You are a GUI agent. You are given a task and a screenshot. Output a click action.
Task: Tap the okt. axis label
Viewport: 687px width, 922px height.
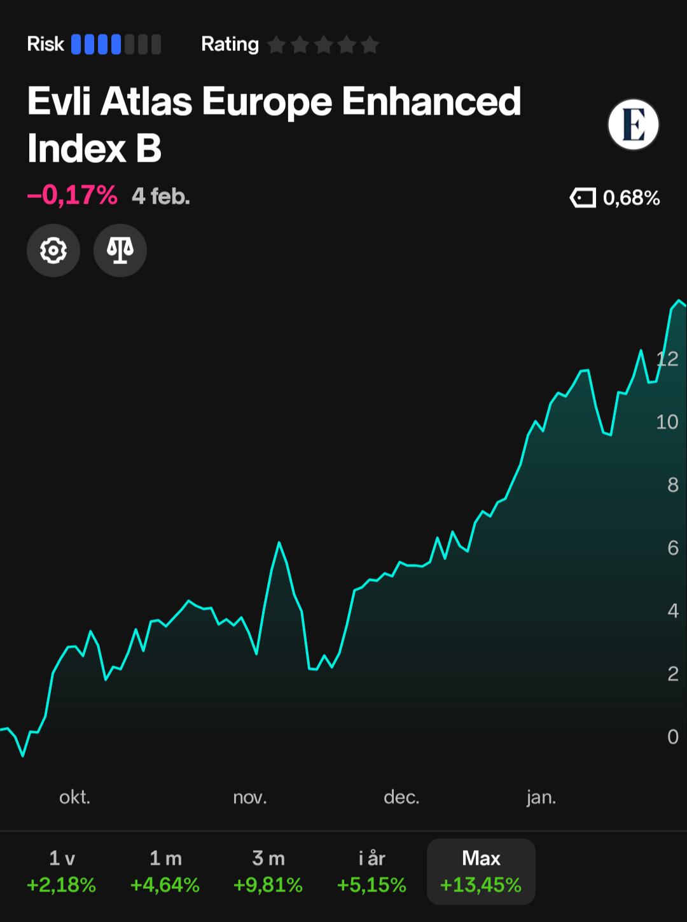click(x=74, y=797)
